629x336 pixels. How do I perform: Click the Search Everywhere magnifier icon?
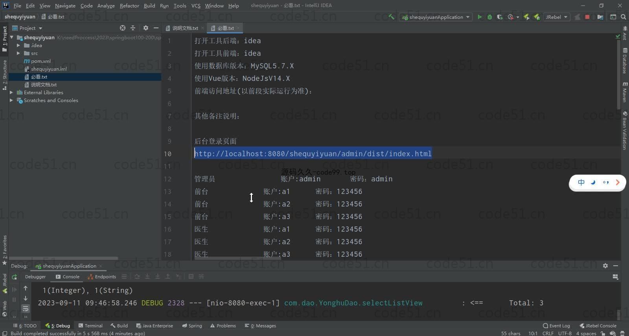[x=623, y=17]
